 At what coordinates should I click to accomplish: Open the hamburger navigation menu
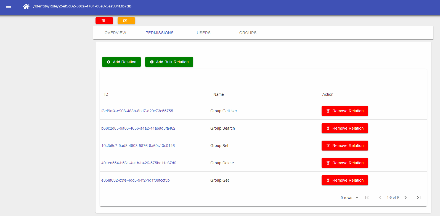(8, 6)
